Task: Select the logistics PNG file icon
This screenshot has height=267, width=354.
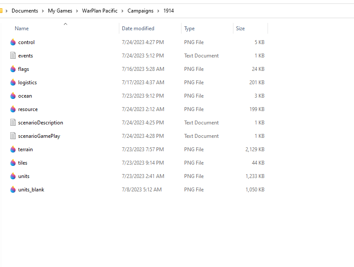Action: pos(13,83)
